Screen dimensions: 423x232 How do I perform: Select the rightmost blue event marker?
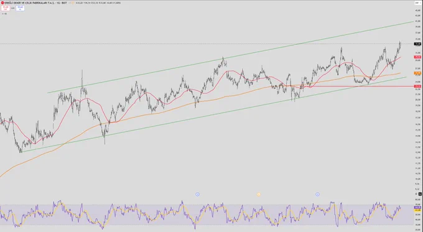pyautogui.click(x=317, y=194)
